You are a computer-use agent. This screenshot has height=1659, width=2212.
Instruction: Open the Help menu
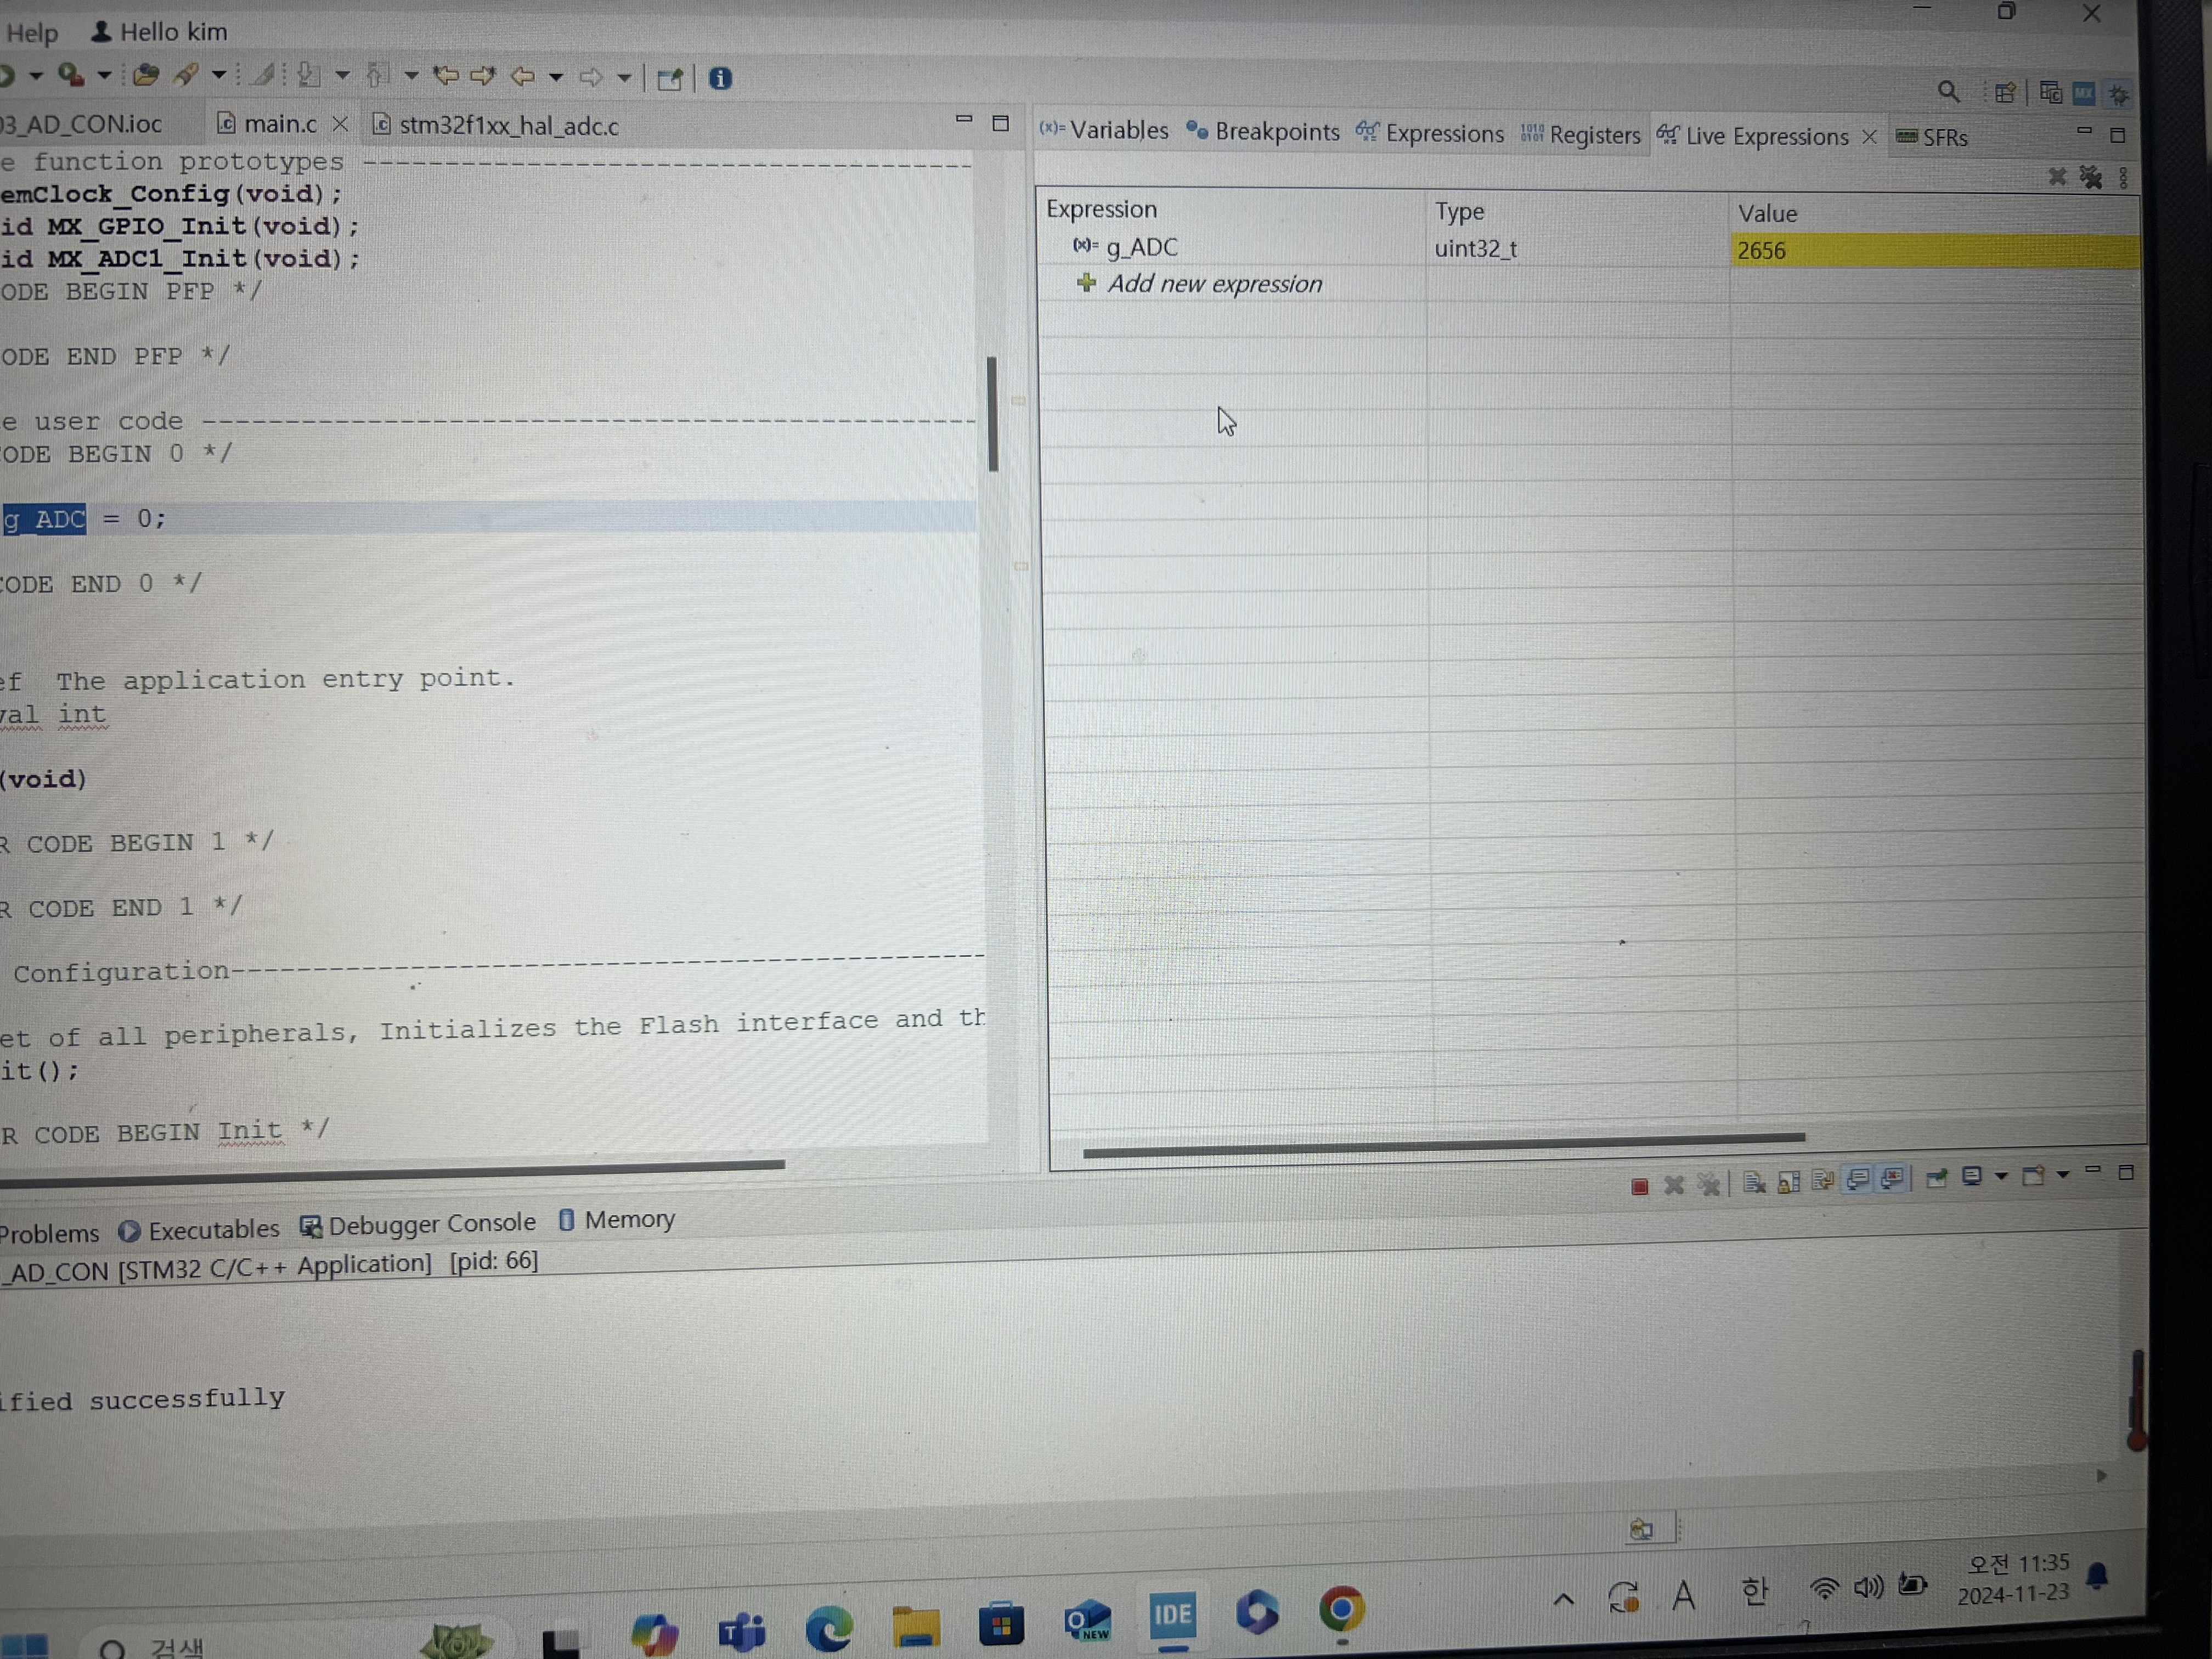pos(32,33)
